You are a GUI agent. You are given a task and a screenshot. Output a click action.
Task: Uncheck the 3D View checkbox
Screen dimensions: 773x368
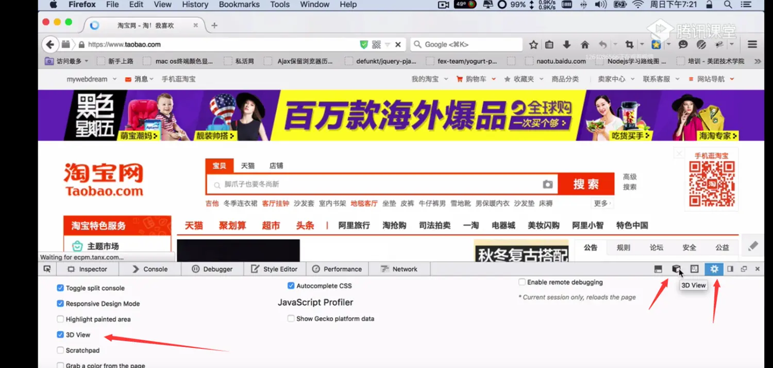[x=60, y=335]
